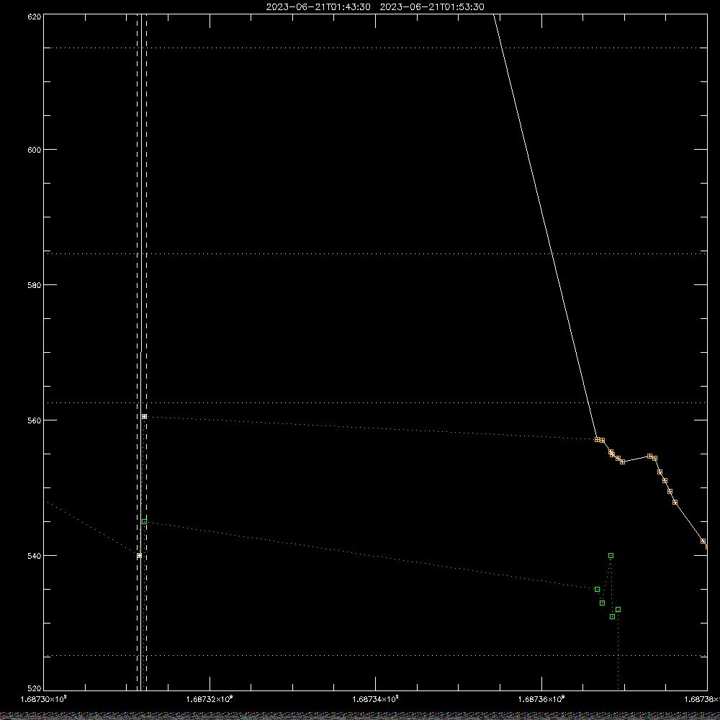Click the end timestamp 2023-06-21T01:53:30 in the title
720x720 pixels.
coord(431,7)
